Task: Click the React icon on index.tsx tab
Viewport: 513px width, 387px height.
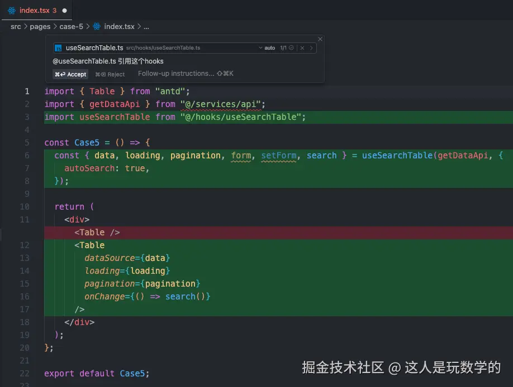Action: [x=12, y=11]
